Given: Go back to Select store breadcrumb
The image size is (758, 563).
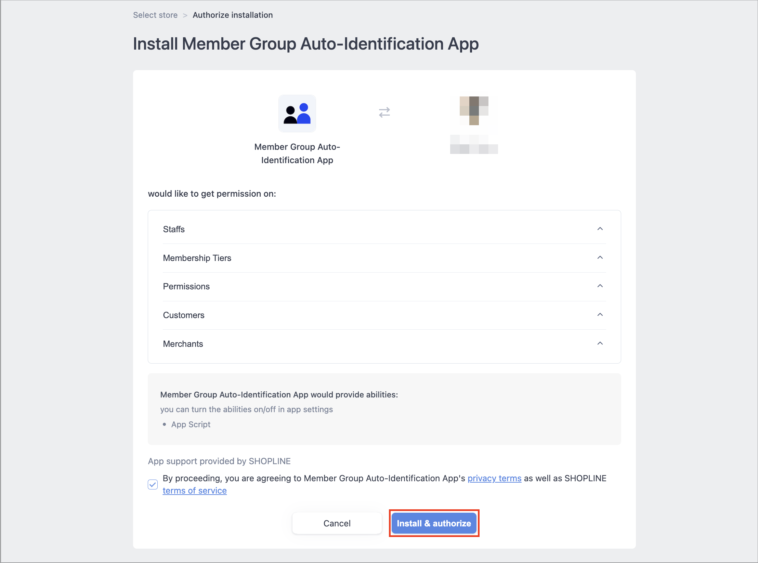Looking at the screenshot, I should (x=155, y=15).
